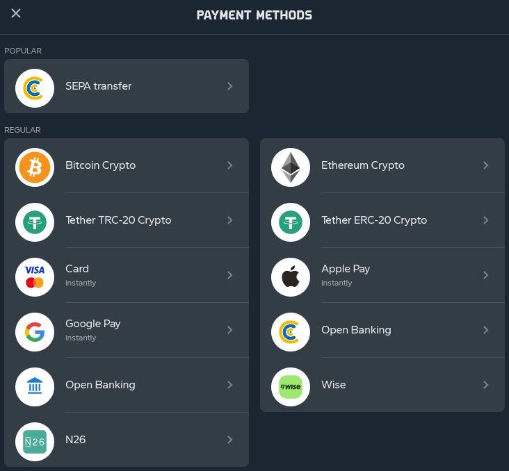Choose the SEPA transfer label

(98, 86)
